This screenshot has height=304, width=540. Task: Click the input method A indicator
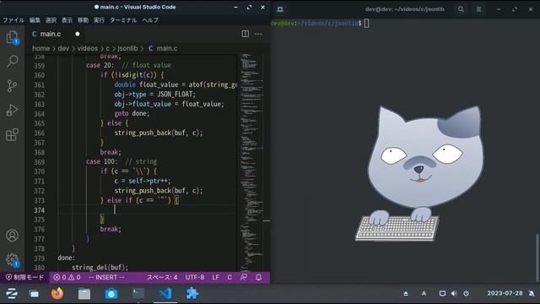pos(424,294)
